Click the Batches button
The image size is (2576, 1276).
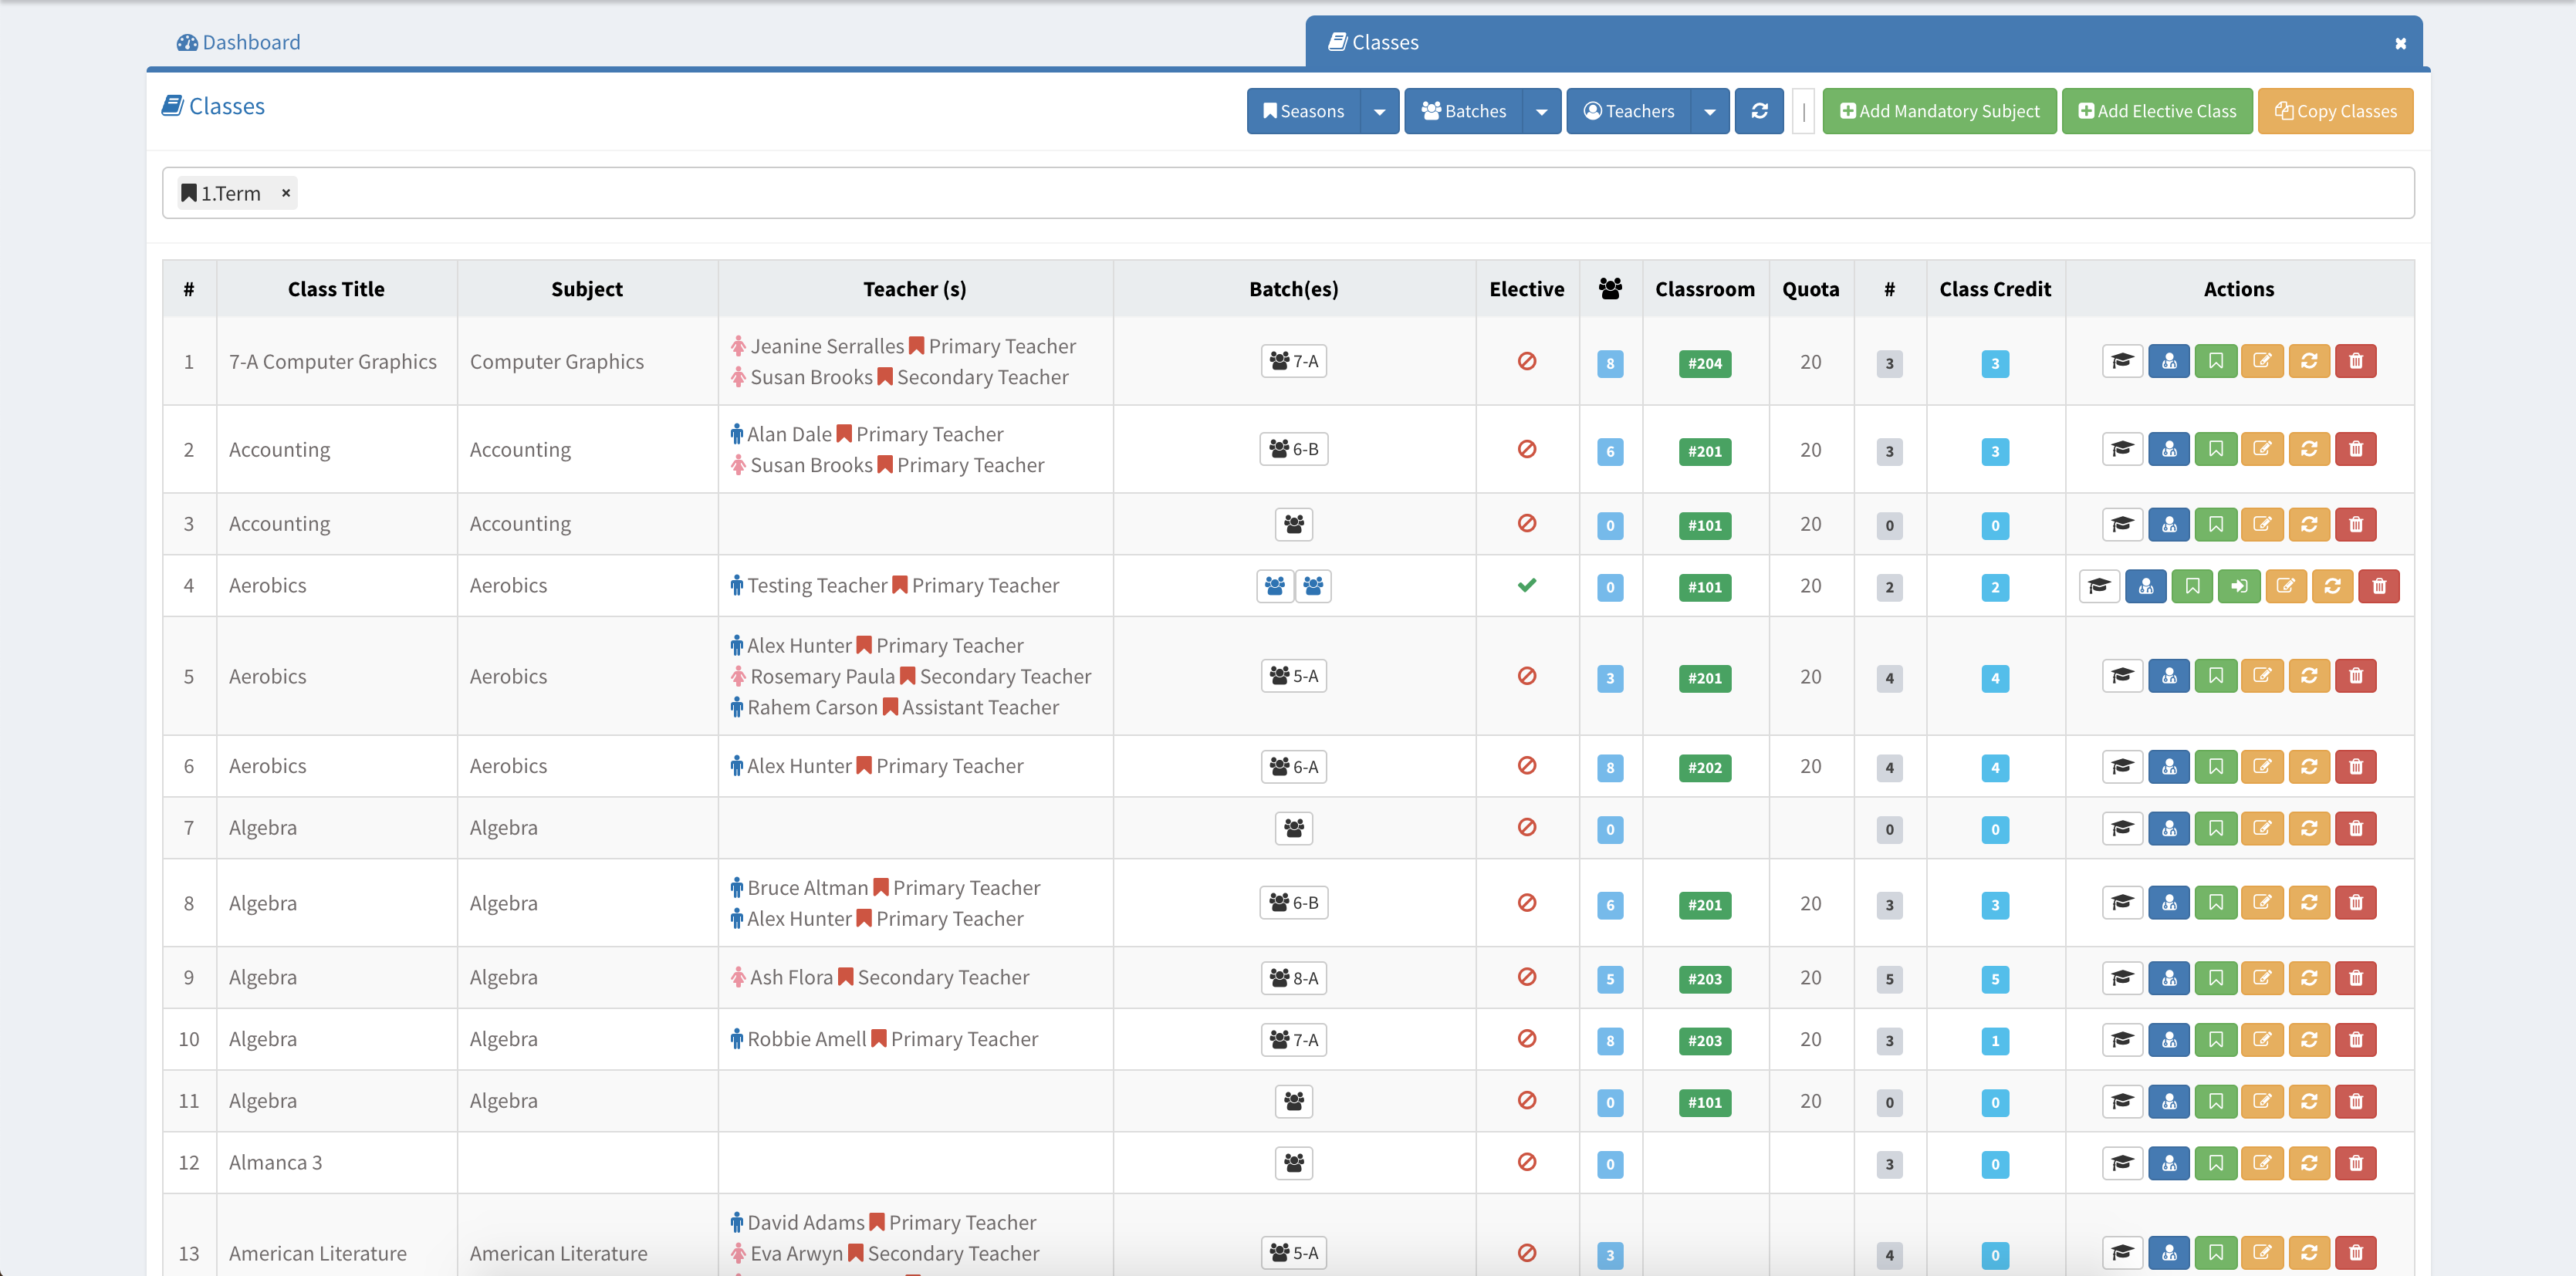pyautogui.click(x=1464, y=111)
